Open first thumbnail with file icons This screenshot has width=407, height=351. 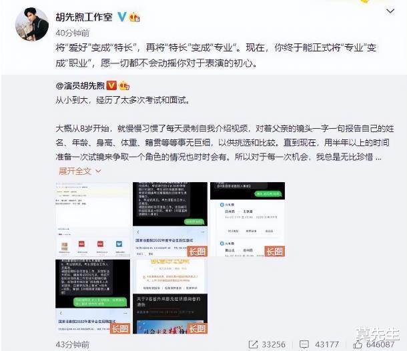pyautogui.click(x=93, y=220)
